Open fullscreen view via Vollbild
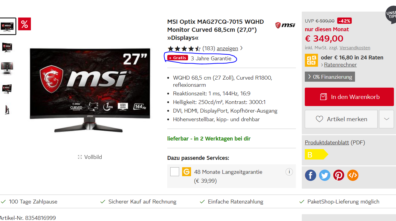Screen dimensions: 396x221 click(90, 157)
